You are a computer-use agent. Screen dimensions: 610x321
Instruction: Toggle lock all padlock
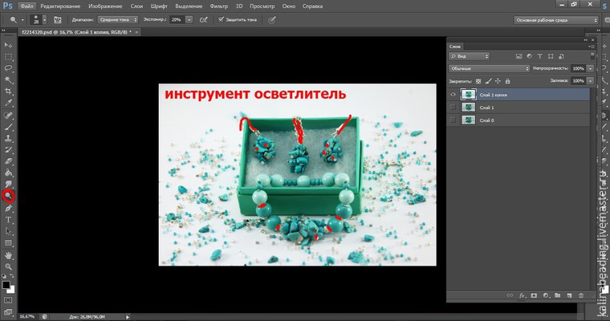point(507,81)
